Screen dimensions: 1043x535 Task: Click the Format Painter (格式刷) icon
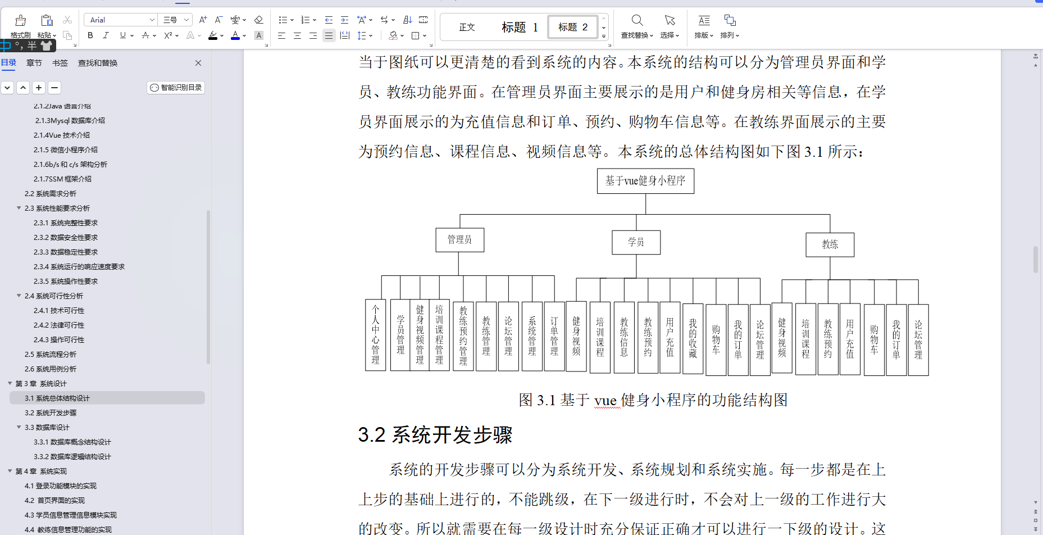point(20,21)
